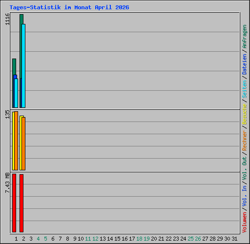Viewport: 250px width, 244px height.
Task: Click day label '10' on the x-axis
Action: pos(81,239)
